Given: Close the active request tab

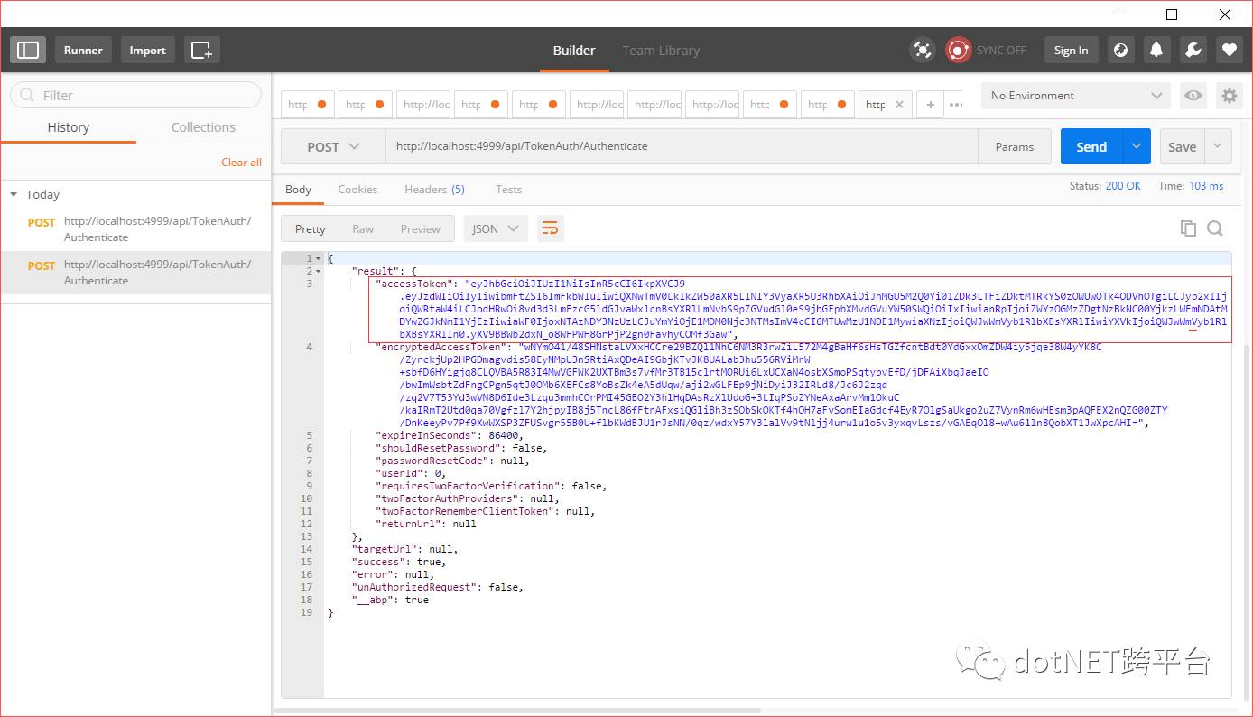Looking at the screenshot, I should click(899, 105).
